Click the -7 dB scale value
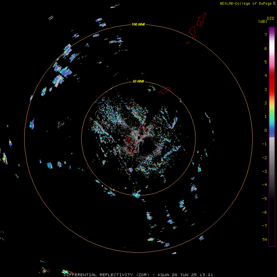277x277 pixels. click(264, 226)
